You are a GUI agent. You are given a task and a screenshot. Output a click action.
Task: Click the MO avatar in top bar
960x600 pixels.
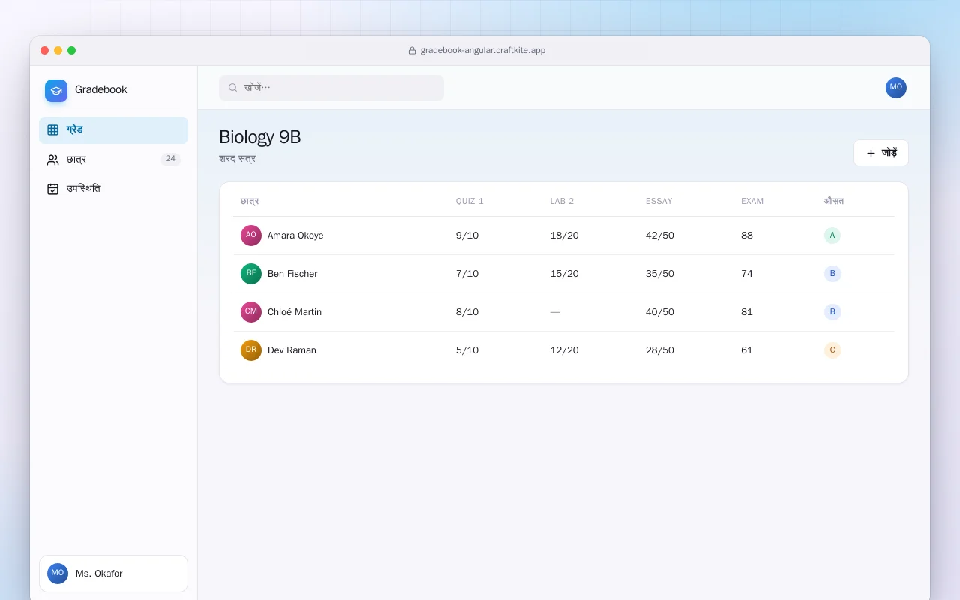pyautogui.click(x=896, y=88)
